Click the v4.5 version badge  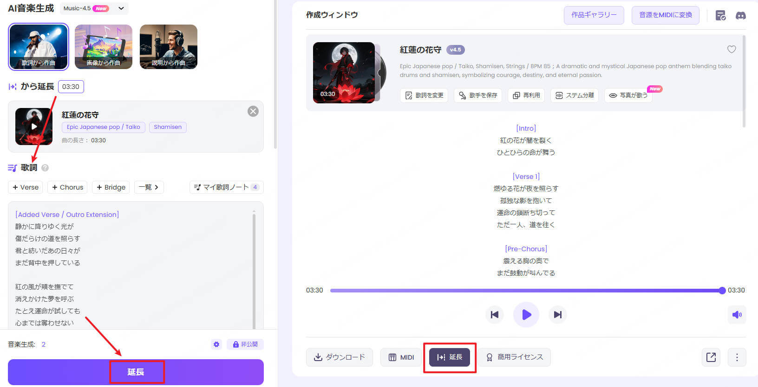456,50
